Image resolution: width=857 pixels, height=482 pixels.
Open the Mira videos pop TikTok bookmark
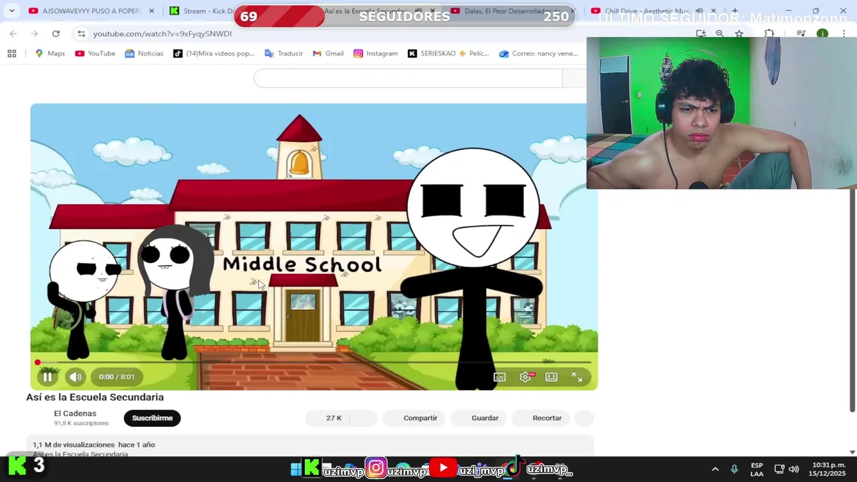[214, 54]
